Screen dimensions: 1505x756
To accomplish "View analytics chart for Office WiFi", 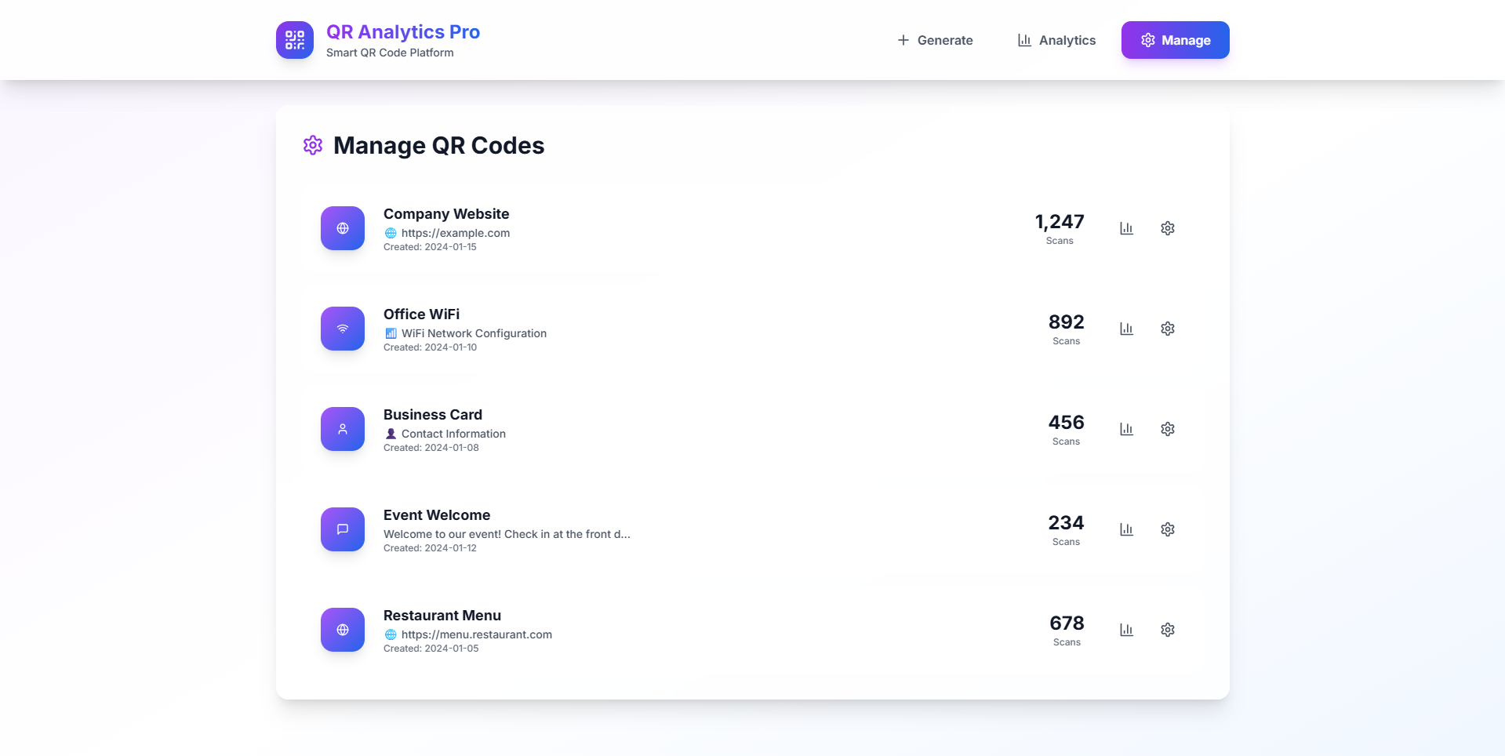I will point(1126,329).
